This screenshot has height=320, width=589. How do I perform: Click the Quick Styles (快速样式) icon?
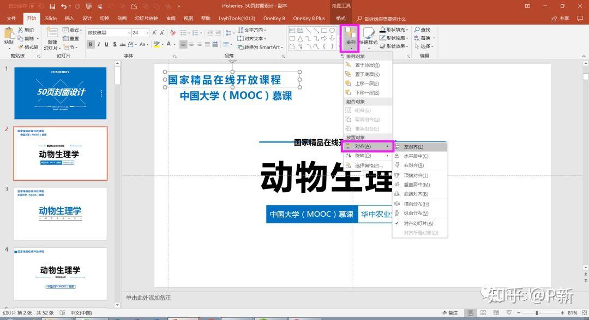pyautogui.click(x=369, y=34)
